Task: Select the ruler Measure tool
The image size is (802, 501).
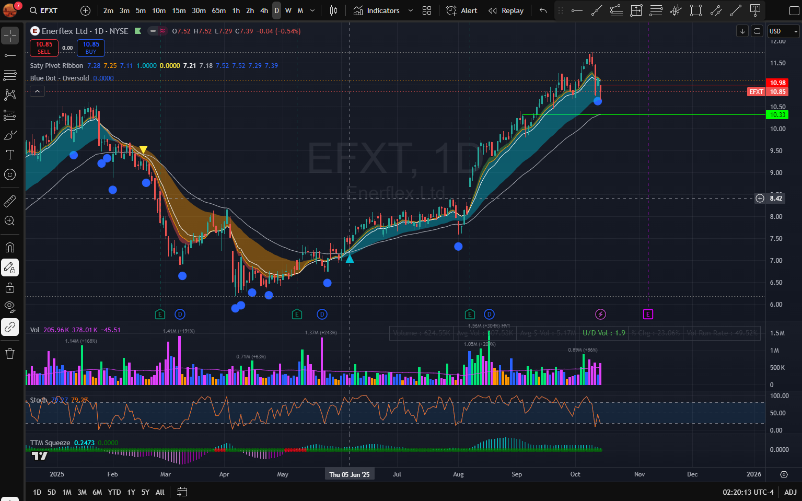Action: coord(10,201)
